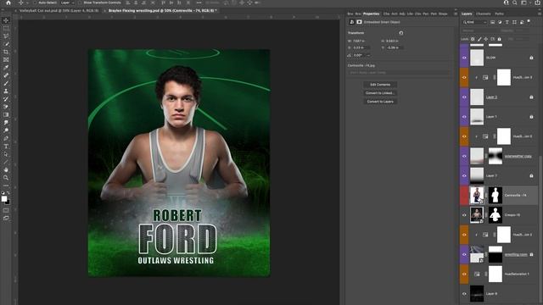Click the Convert to Layers button
543x305 pixels.
(x=380, y=102)
